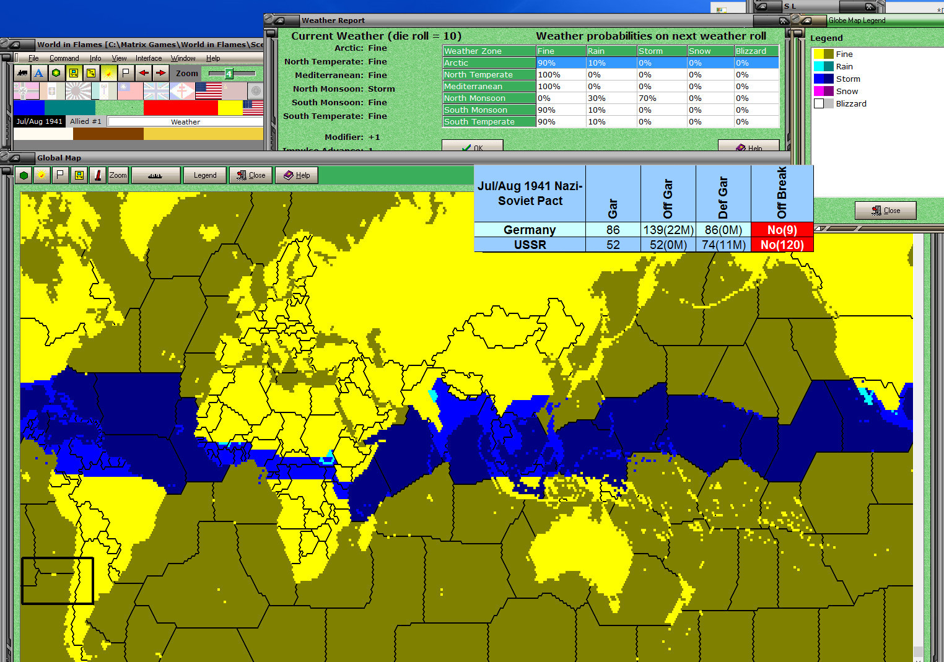Click the Zoom button in Global Map toolbar

click(x=118, y=175)
